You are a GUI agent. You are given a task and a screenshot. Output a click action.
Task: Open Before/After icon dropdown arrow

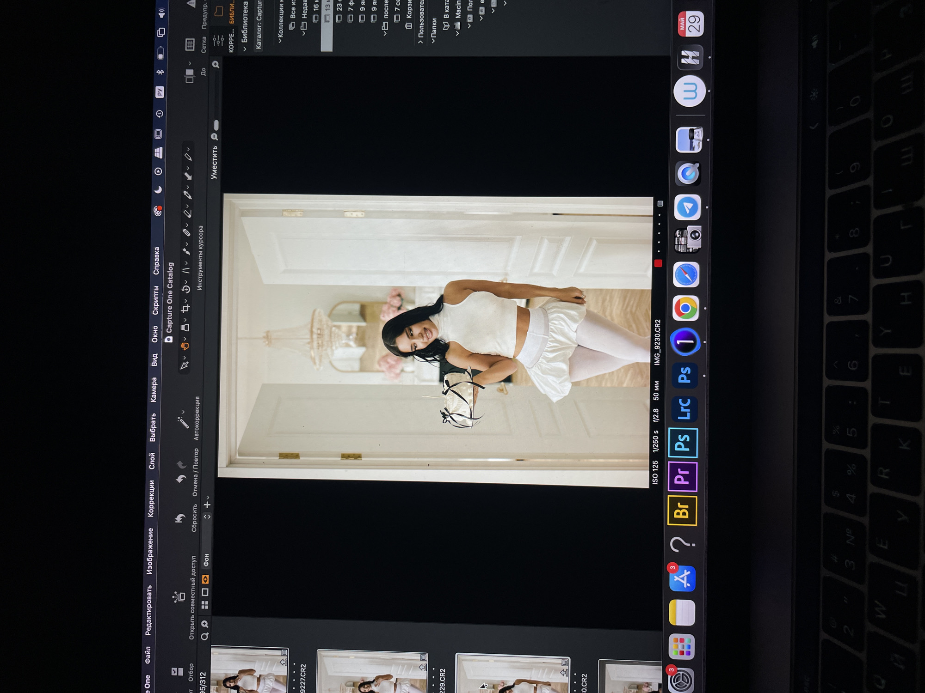[190, 64]
